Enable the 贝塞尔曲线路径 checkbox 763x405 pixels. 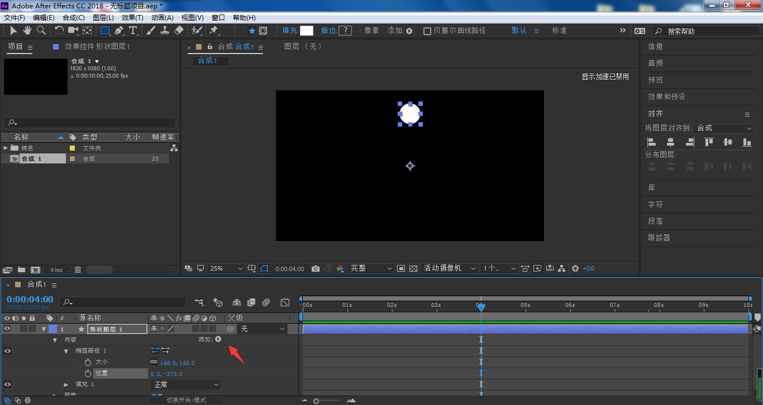click(427, 31)
